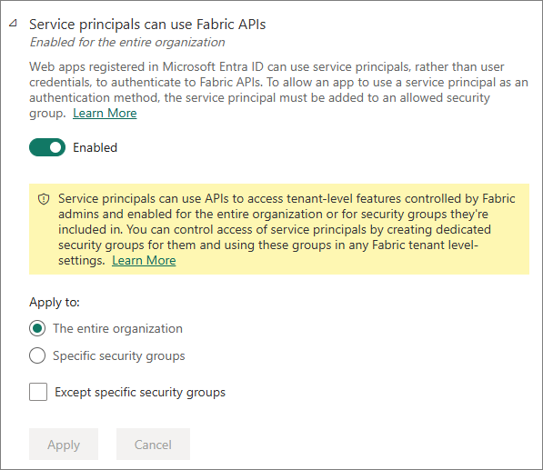Collapse the Service principals setting section
Viewport: 543px width, 470px height.
[13, 24]
